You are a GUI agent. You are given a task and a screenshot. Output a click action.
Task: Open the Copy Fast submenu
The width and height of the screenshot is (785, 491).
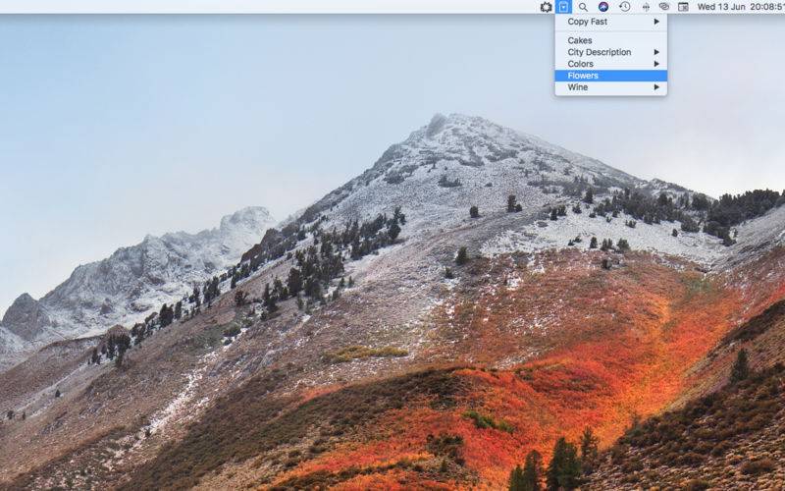(x=610, y=22)
